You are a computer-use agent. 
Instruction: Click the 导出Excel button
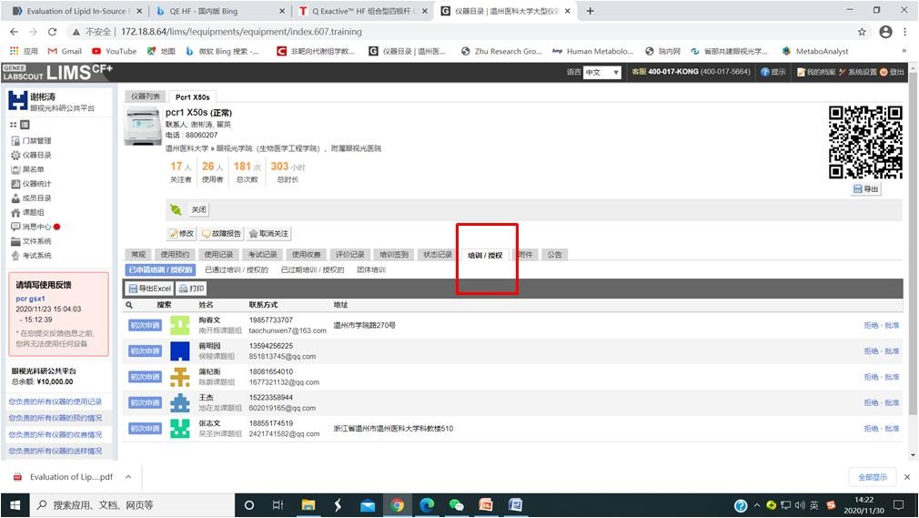coord(149,289)
